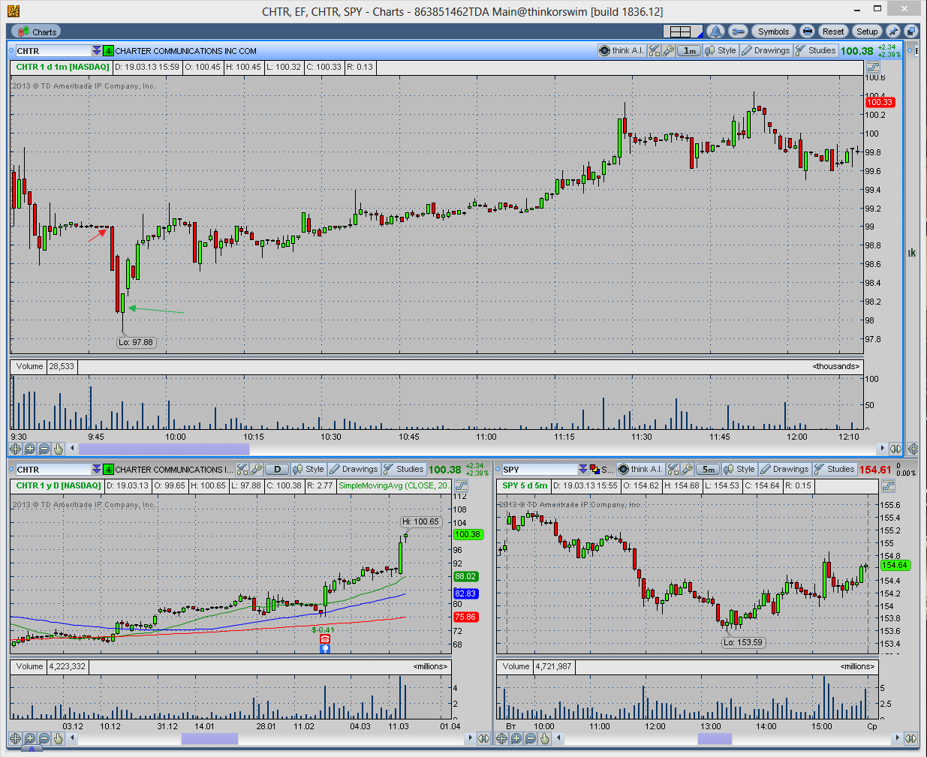Open the D timeframe selector
This screenshot has width=927, height=757.
click(x=277, y=469)
